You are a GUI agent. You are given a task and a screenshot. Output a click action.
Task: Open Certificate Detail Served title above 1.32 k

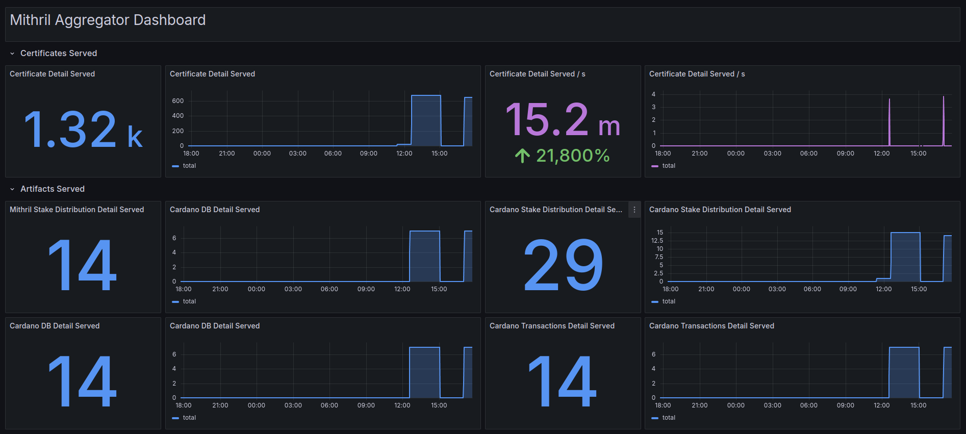52,74
